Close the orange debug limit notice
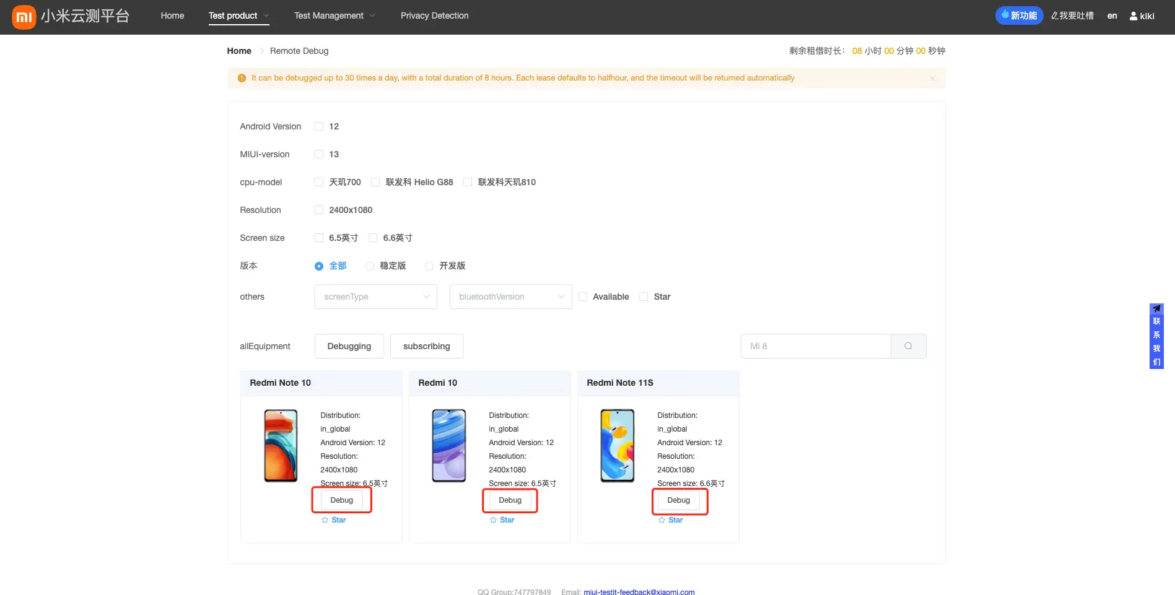Screen dimensions: 1175x595 (x=932, y=79)
